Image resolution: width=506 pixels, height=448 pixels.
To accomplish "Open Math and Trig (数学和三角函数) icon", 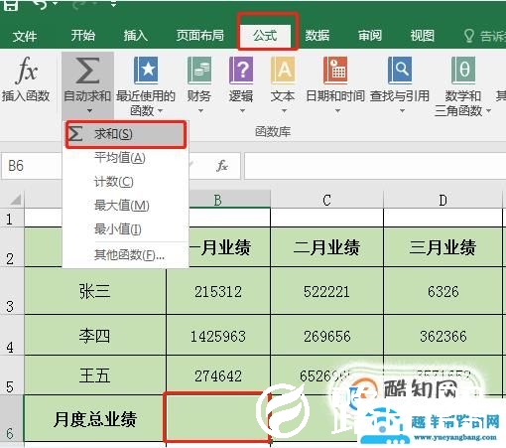I will coord(463,71).
